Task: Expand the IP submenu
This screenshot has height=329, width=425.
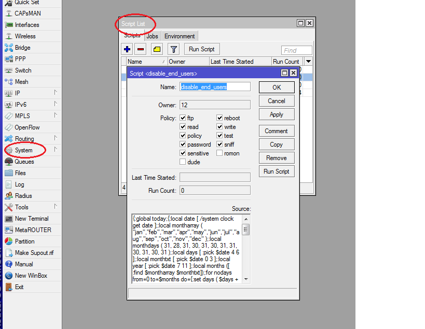Action: tap(56, 93)
